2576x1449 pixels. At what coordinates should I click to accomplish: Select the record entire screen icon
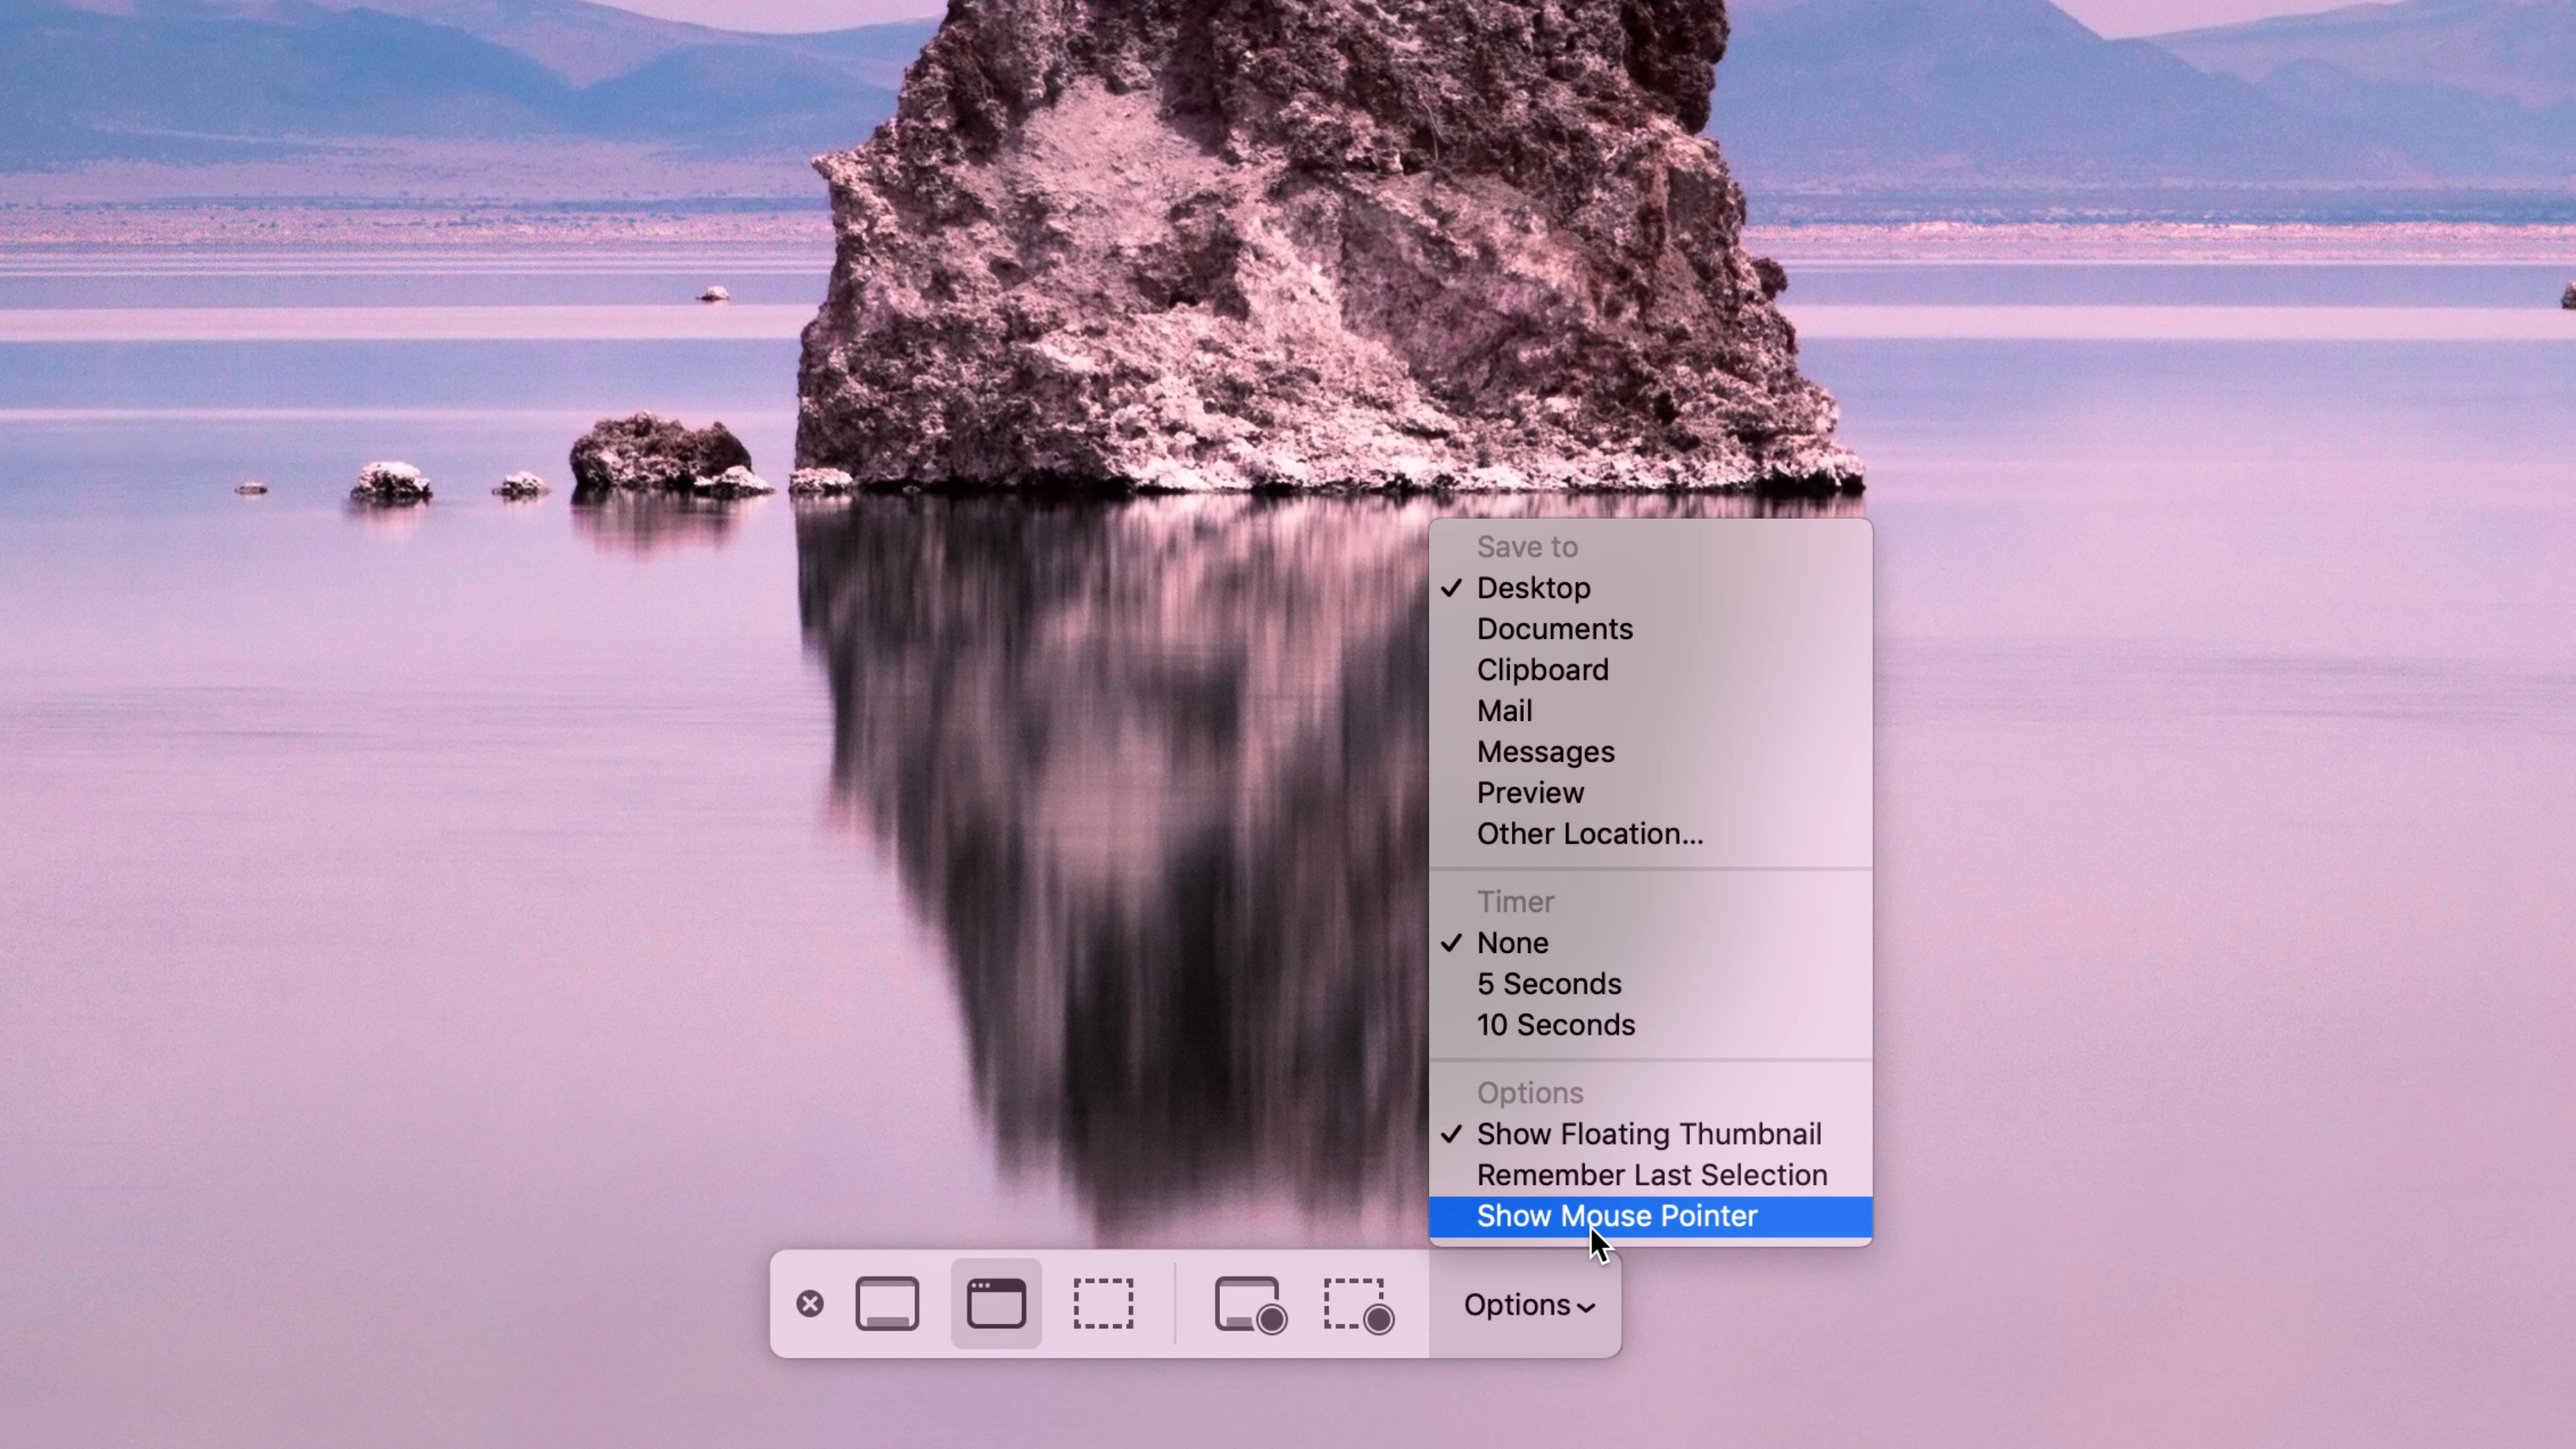[1251, 1304]
